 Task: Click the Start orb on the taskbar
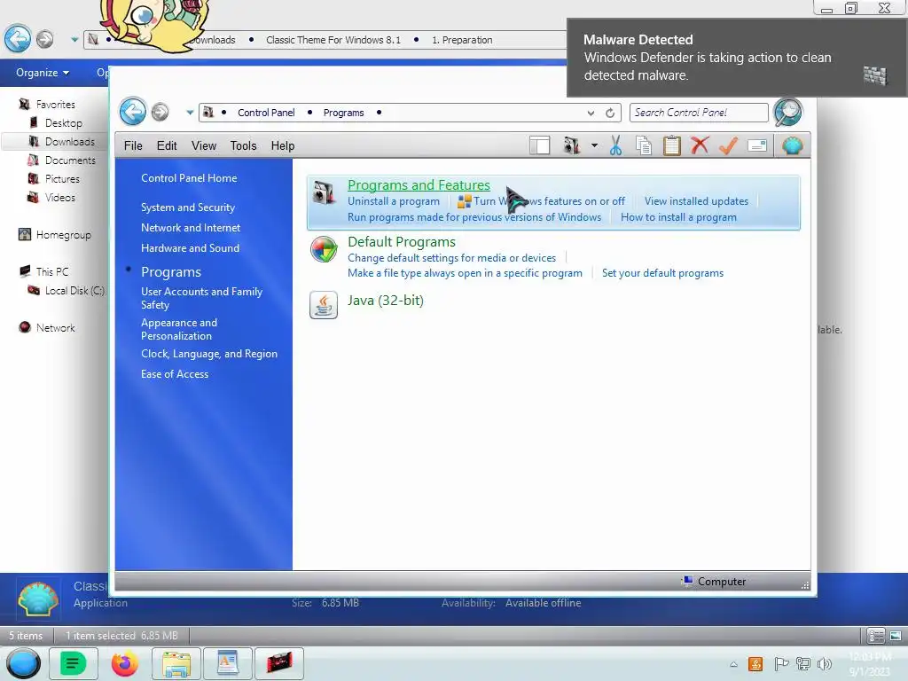23,663
